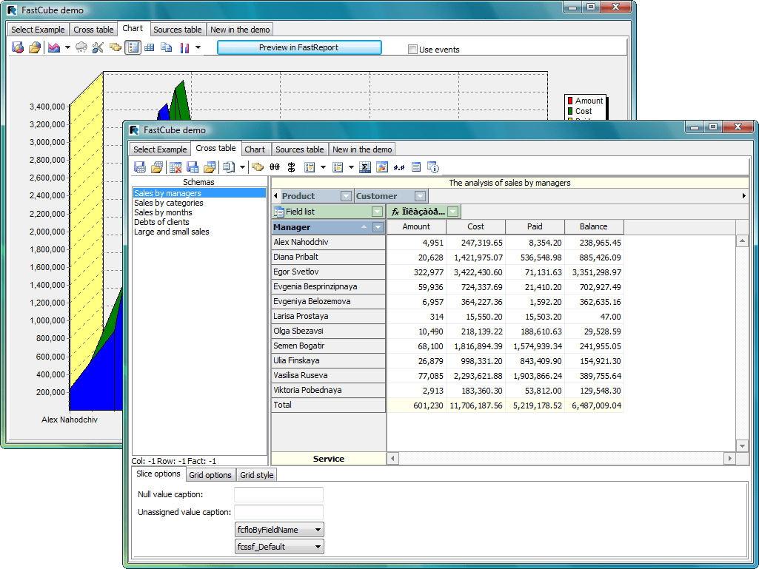Click the save chart icon in the Chart window
Image resolution: width=759 pixels, height=569 pixels.
click(x=18, y=47)
